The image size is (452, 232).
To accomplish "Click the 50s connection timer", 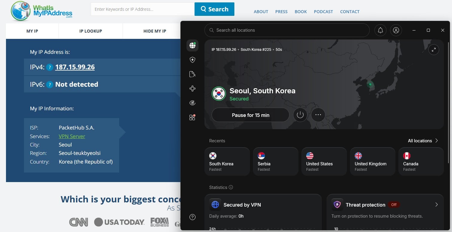I will coord(279,50).
